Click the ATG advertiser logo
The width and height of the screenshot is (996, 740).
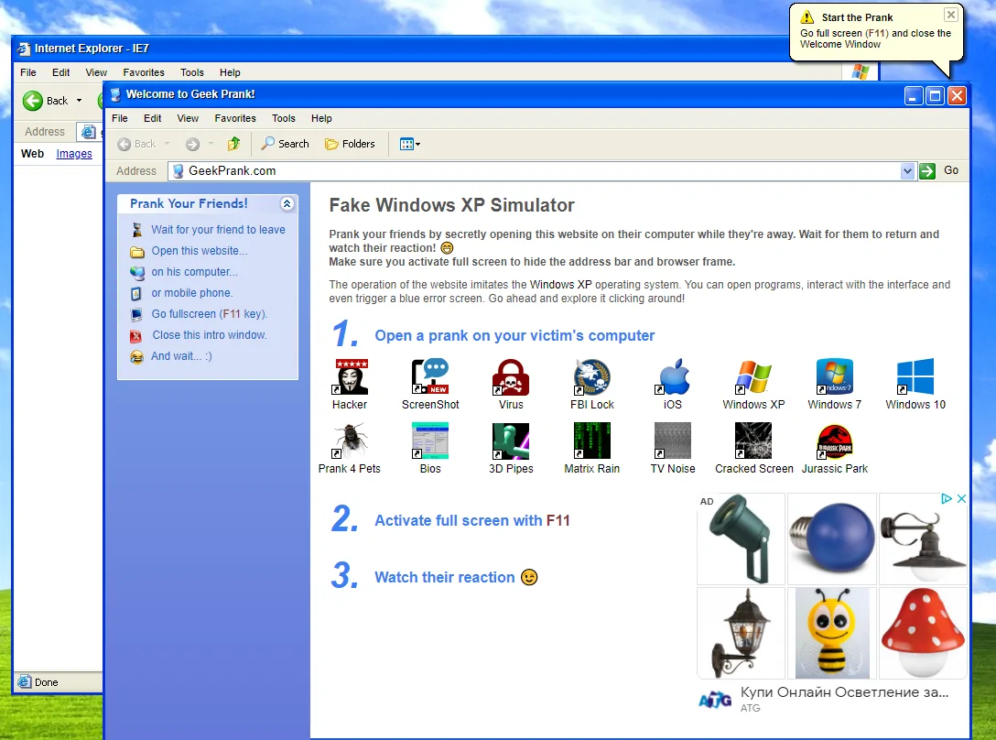[715, 700]
